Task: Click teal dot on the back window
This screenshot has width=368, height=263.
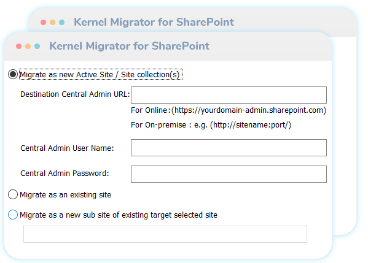Action: pos(61,23)
